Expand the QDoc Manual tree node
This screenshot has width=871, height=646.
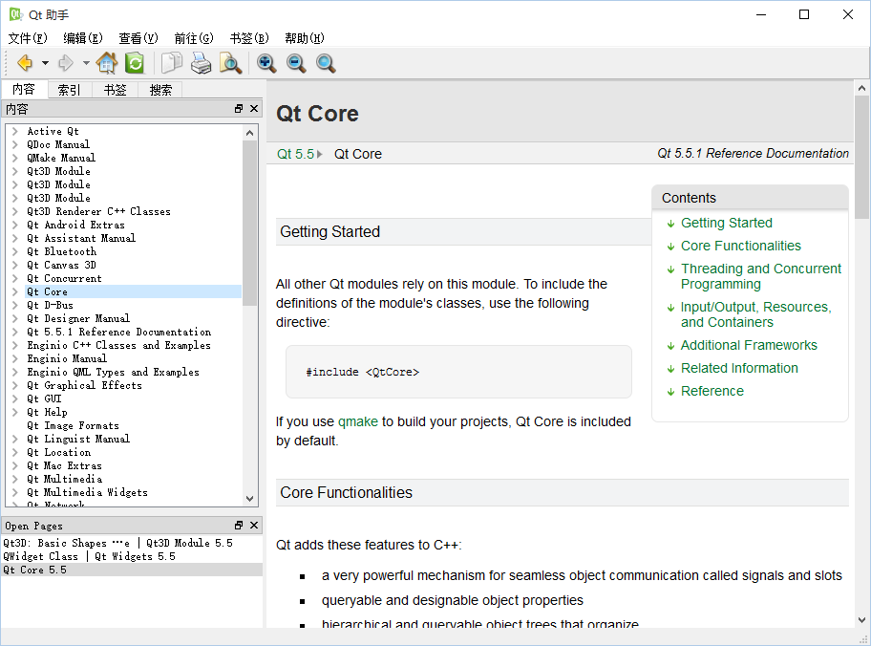click(15, 144)
